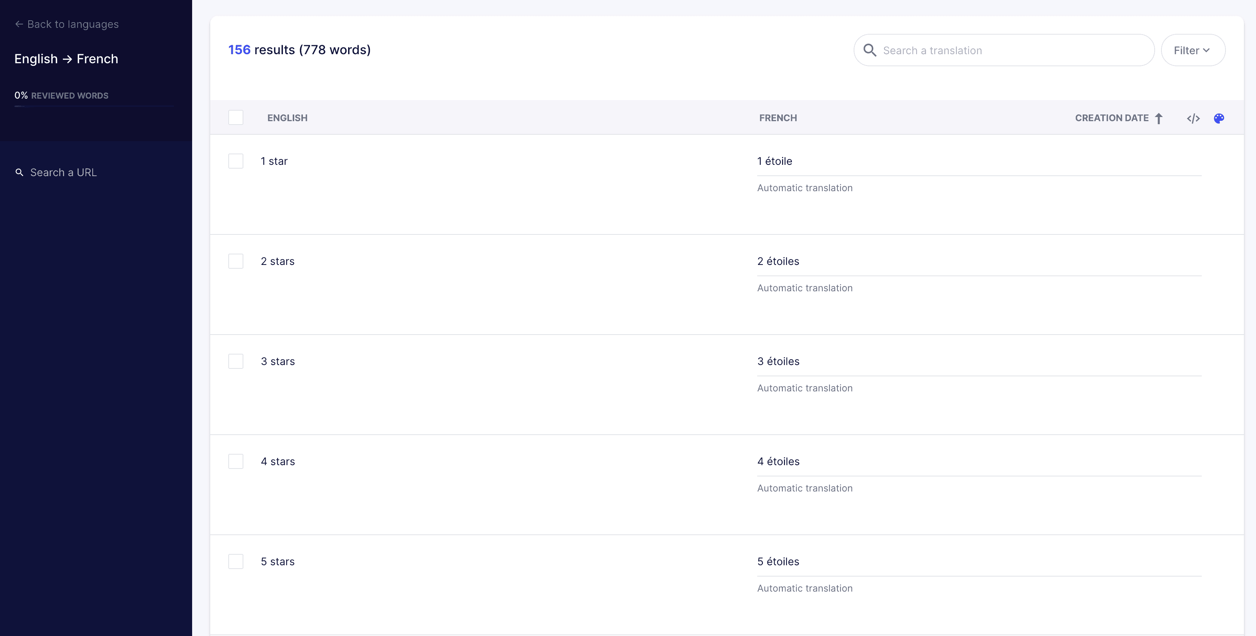Go back via Back to languages link
Image resolution: width=1256 pixels, height=636 pixels.
(73, 24)
